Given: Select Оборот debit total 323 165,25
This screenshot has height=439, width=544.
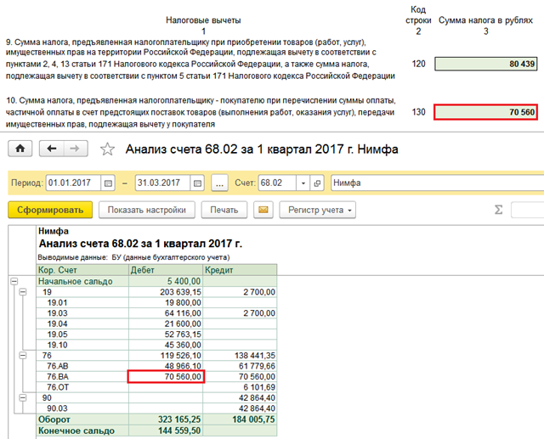Looking at the screenshot, I should (x=166, y=419).
